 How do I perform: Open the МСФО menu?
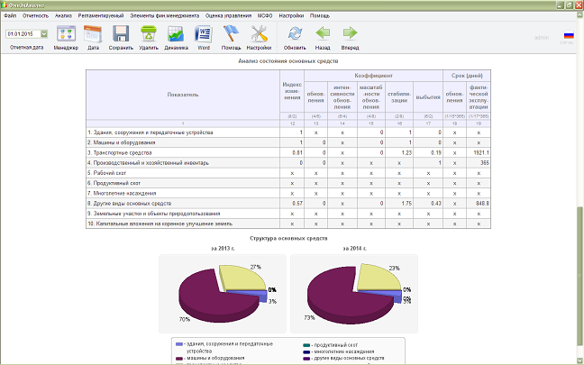point(265,15)
